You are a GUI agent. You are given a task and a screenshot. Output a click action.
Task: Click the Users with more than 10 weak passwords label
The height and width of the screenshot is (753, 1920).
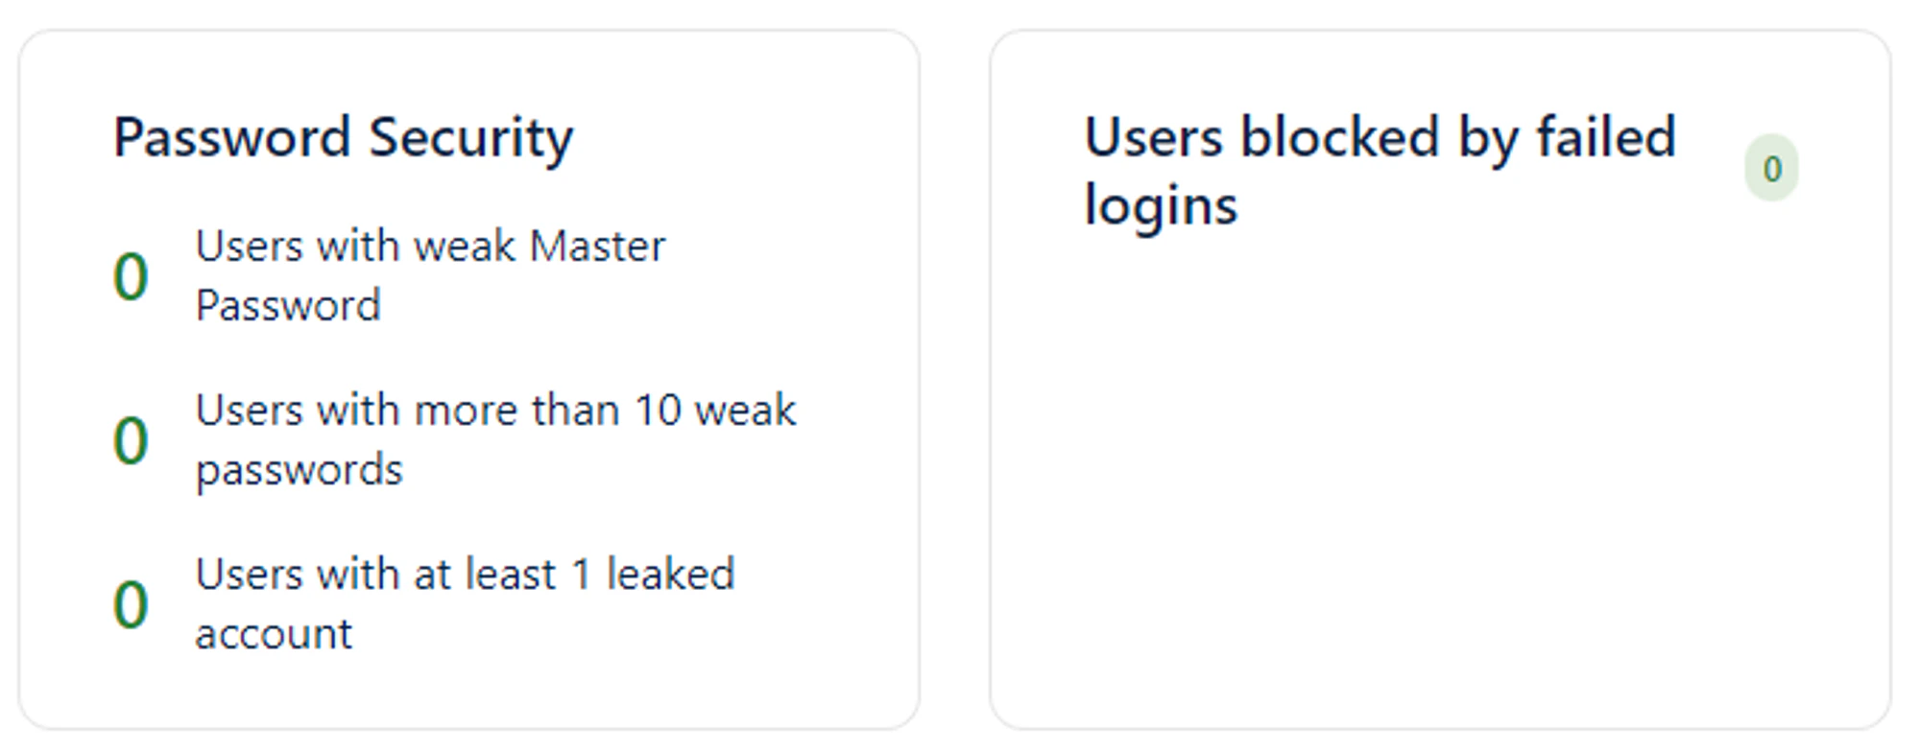click(495, 439)
